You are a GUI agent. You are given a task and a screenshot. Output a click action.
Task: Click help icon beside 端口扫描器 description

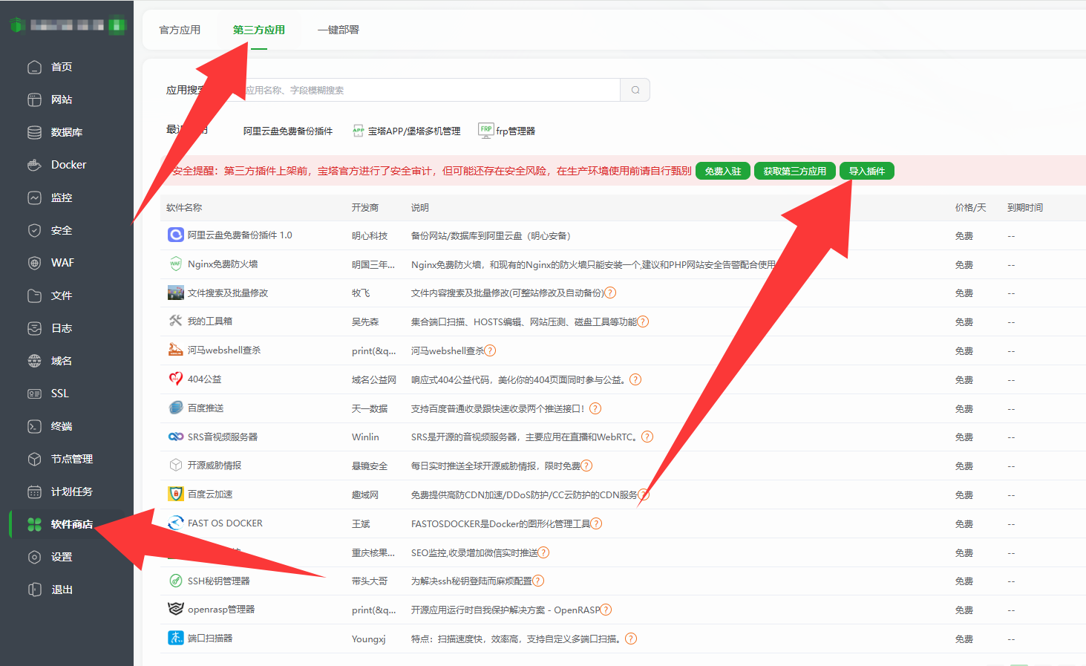pos(631,639)
